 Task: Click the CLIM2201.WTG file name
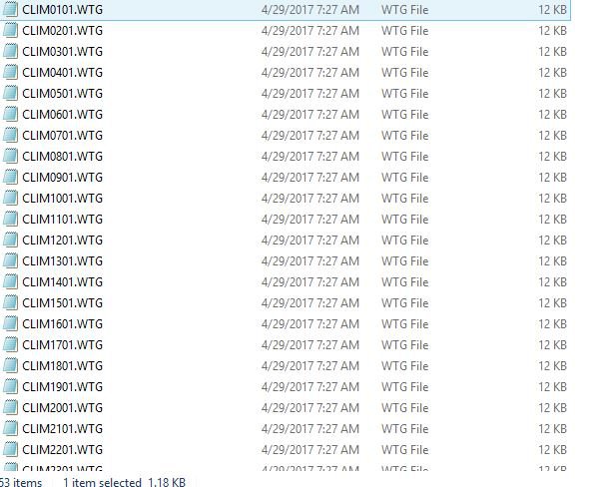tap(62, 449)
